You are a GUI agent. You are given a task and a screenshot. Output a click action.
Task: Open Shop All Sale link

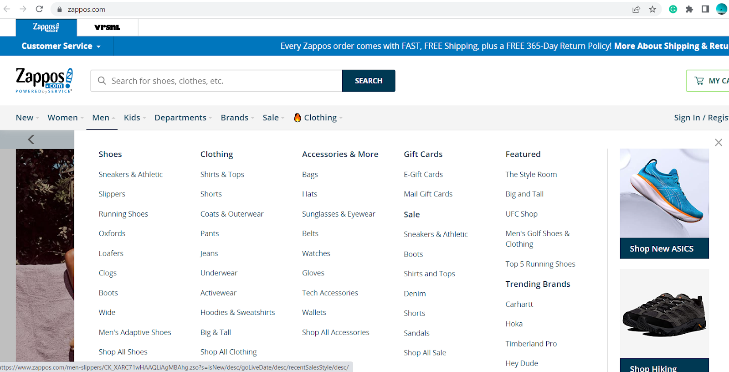tap(425, 352)
